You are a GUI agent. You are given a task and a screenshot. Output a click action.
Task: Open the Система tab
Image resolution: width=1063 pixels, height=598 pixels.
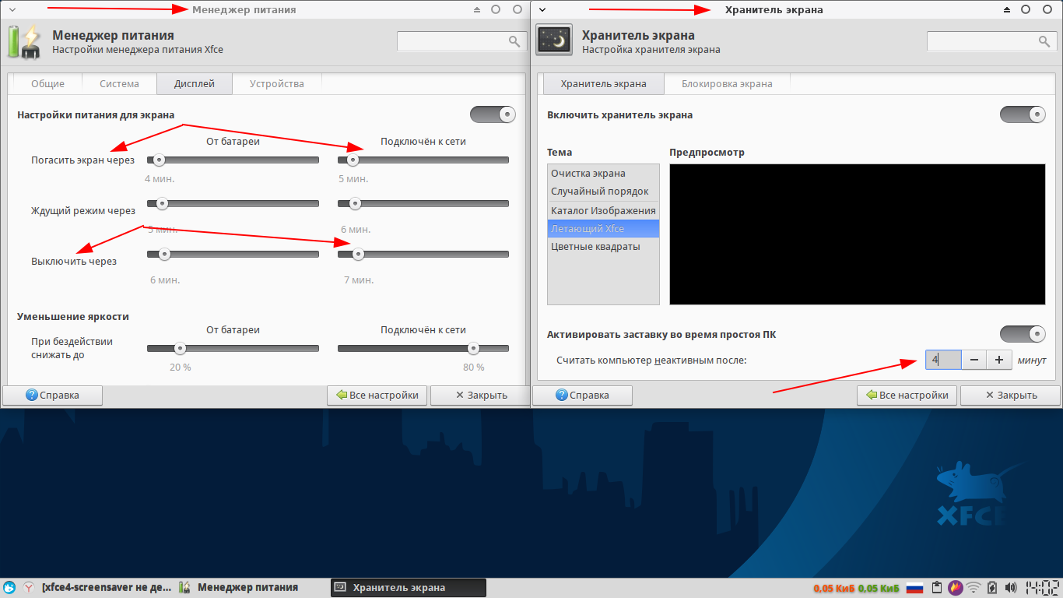tap(119, 83)
